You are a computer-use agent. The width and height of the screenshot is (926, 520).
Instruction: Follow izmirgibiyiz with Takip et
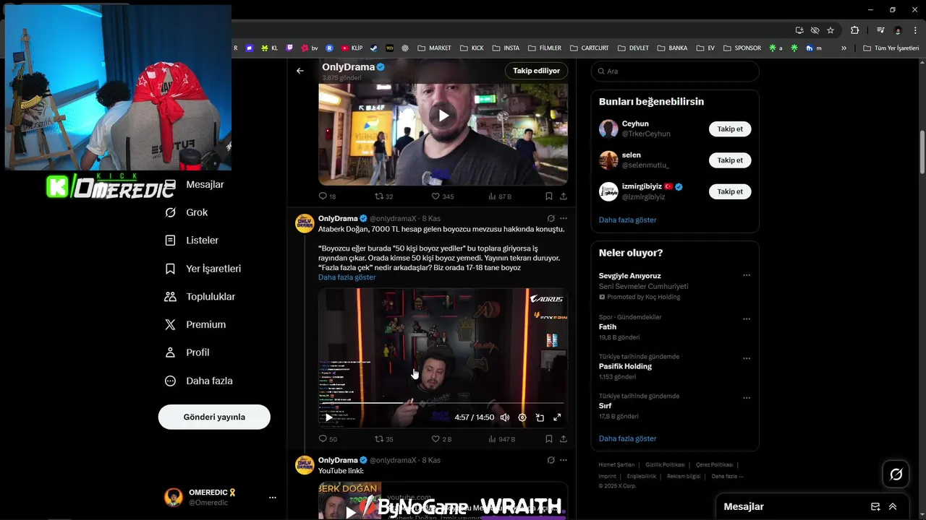730,191
